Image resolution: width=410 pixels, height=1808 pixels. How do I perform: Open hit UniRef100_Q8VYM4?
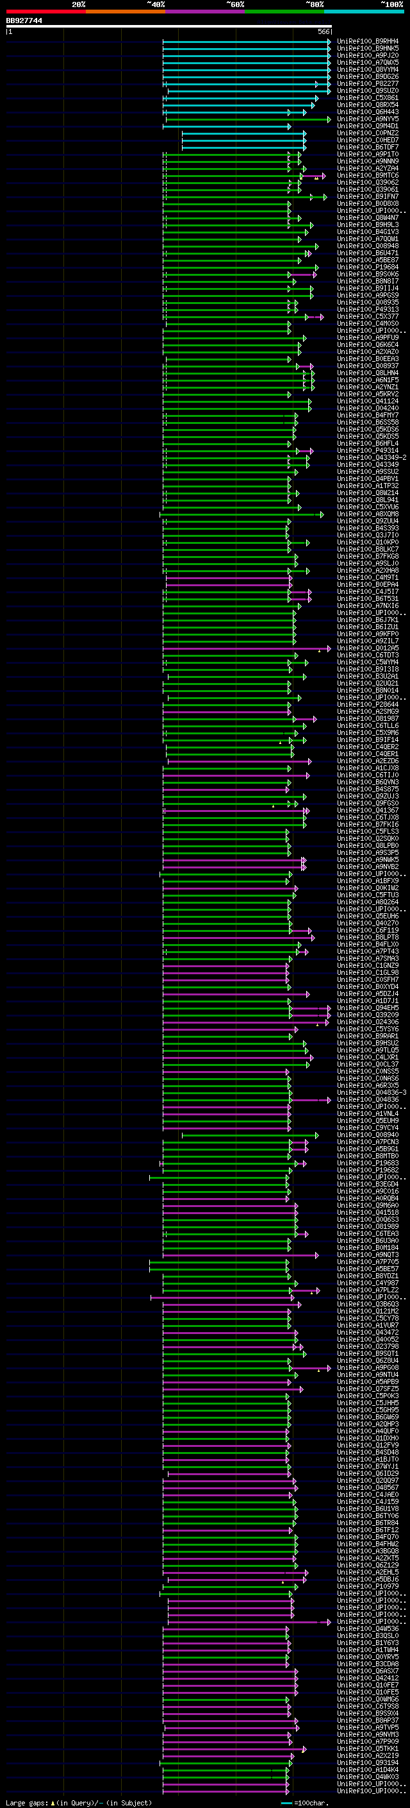click(x=368, y=69)
